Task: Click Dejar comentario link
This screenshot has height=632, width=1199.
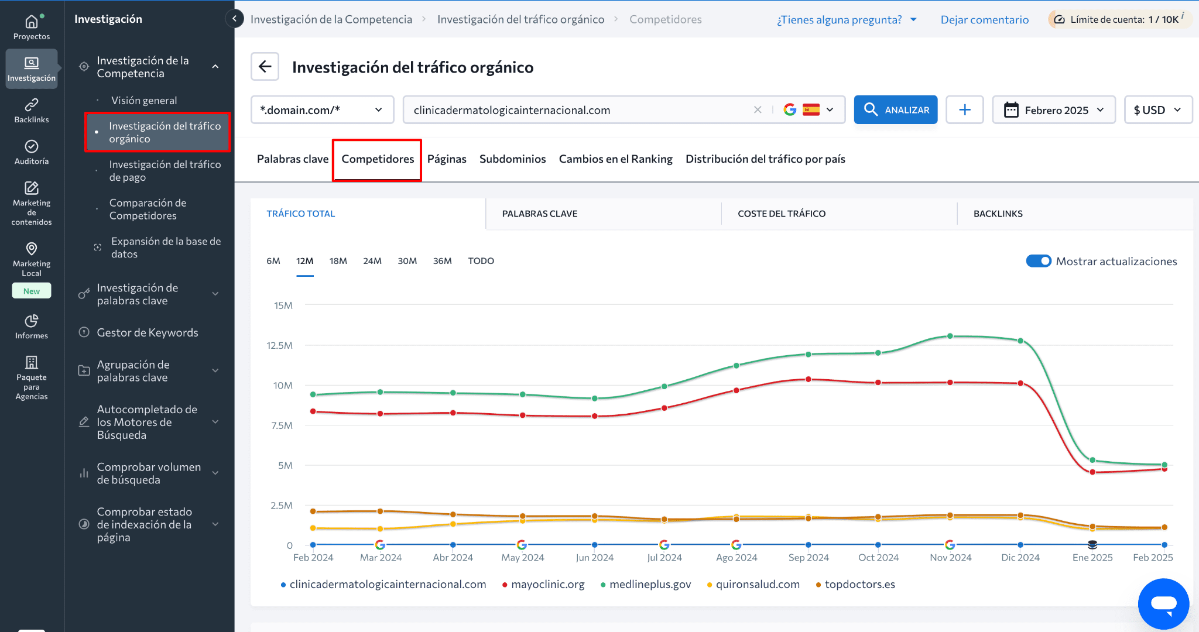Action: pos(984,19)
